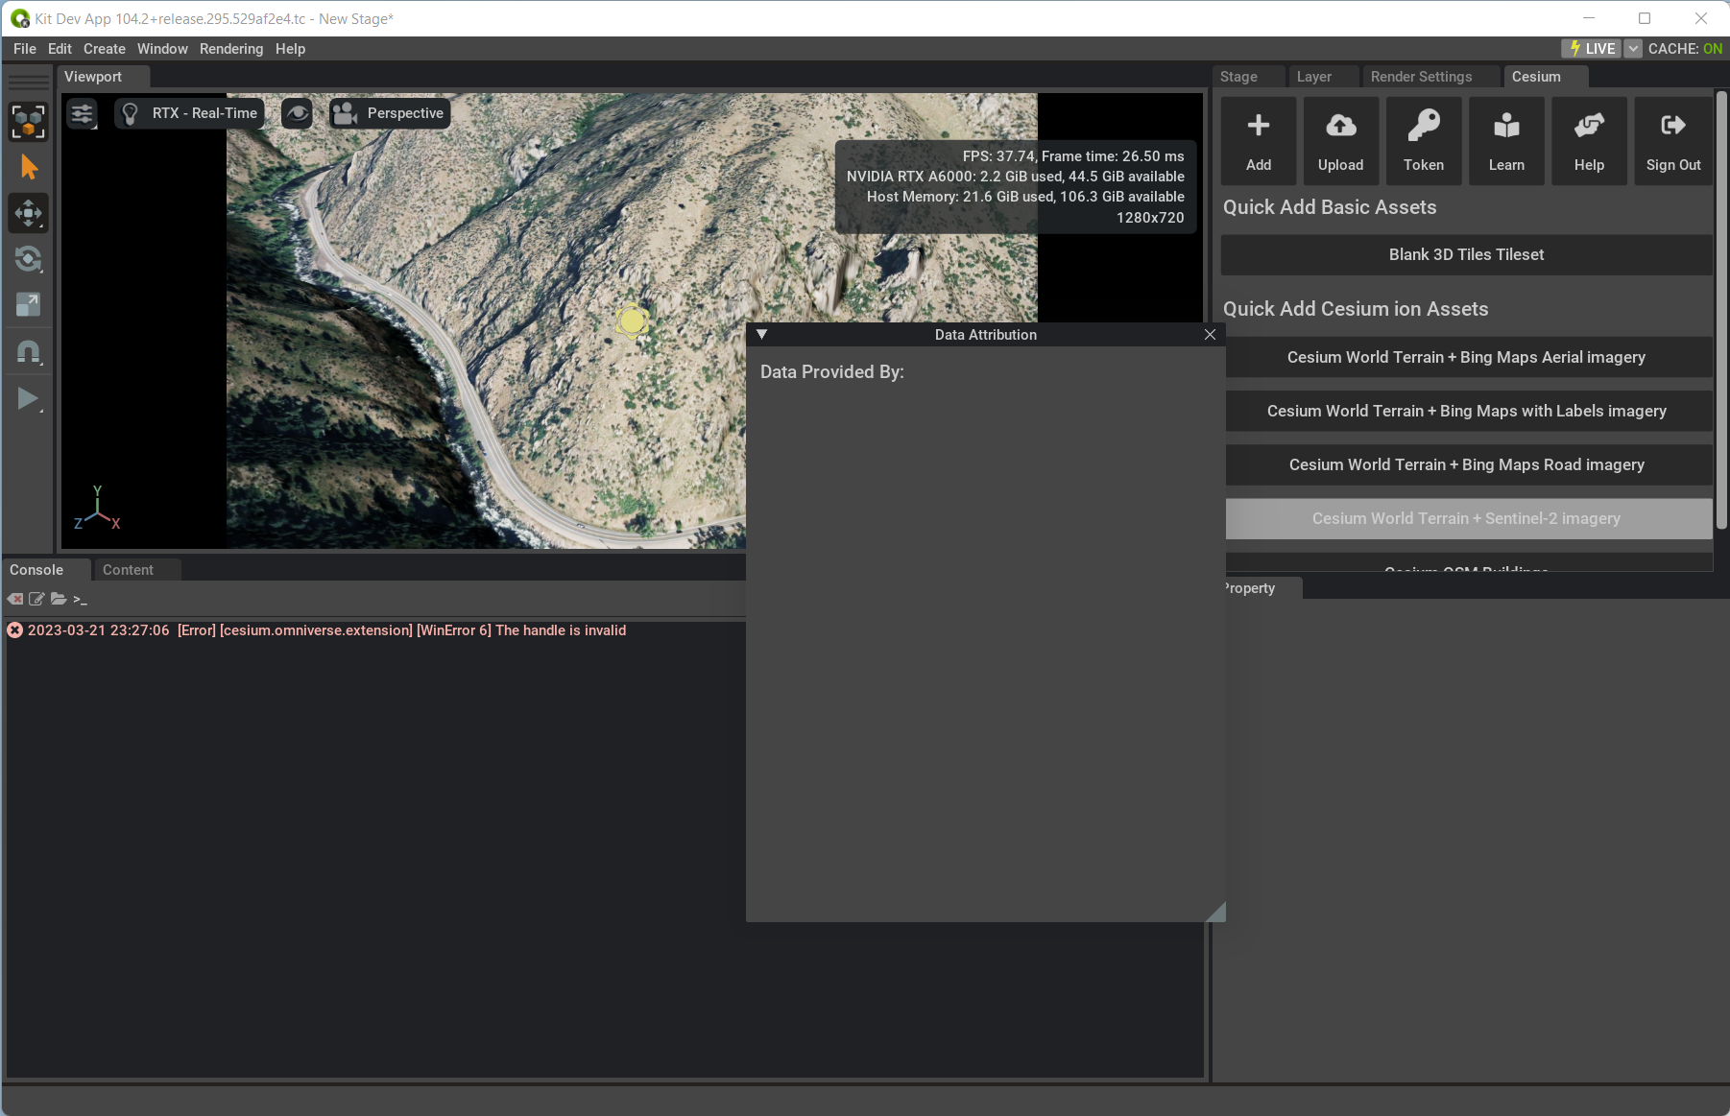Screen dimensions: 1730x1116
Task: Switch to the Content tab
Action: point(137,570)
